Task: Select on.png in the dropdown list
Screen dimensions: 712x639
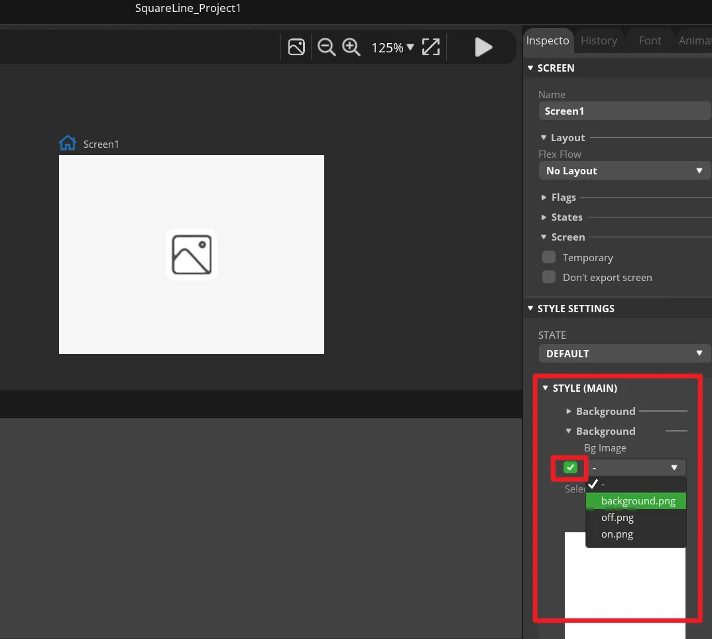Action: [617, 534]
